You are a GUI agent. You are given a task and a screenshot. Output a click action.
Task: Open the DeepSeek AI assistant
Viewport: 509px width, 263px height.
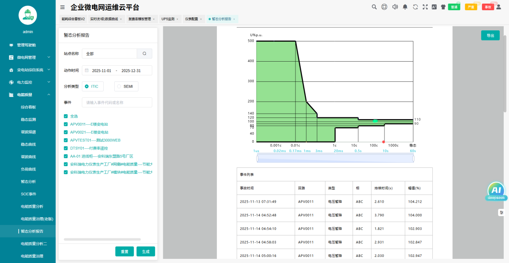(x=496, y=191)
